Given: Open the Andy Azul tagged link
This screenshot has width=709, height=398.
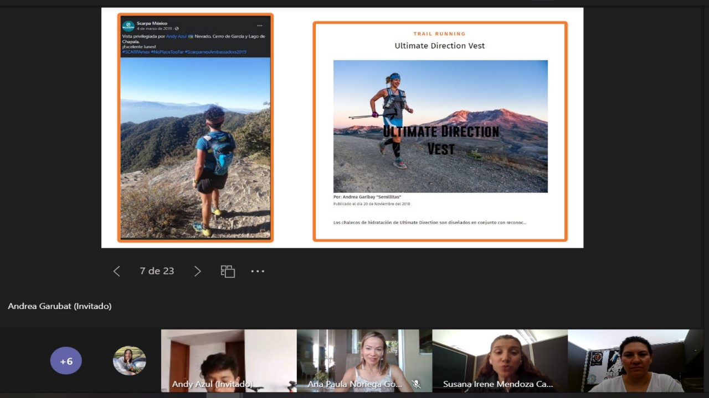Looking at the screenshot, I should point(176,36).
